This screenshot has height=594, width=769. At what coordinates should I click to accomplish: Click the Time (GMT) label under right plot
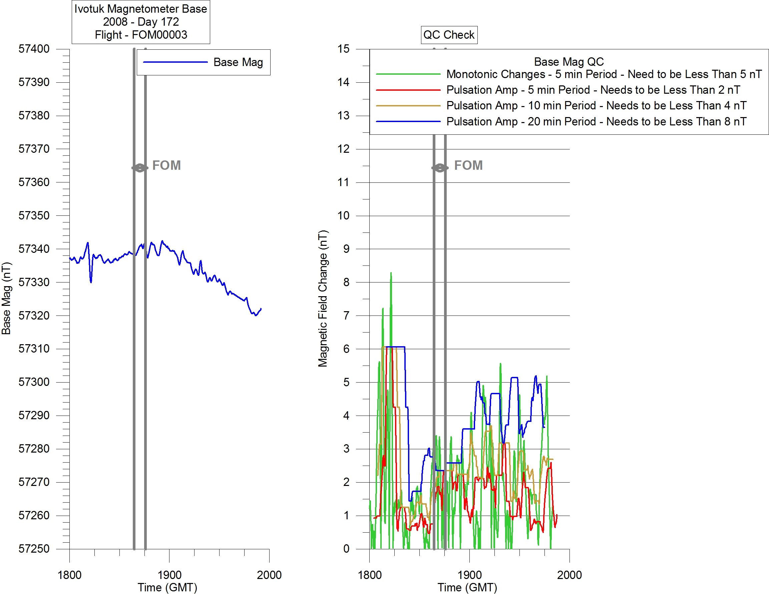(x=467, y=587)
